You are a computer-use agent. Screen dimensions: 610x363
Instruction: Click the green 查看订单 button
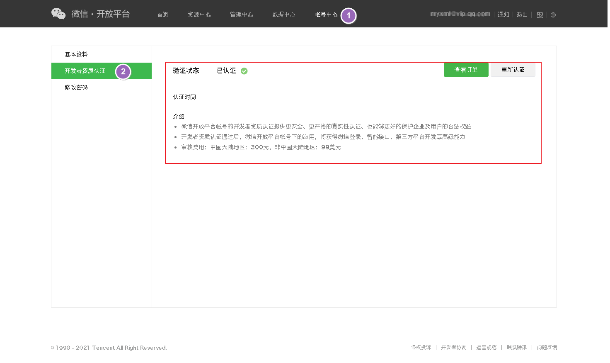click(x=466, y=70)
